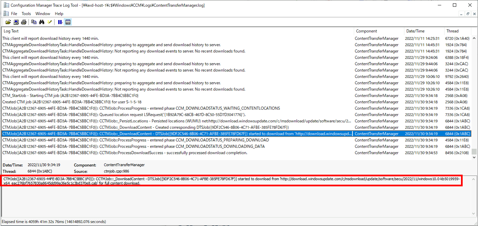Select row 'Created CTM job ... for user S-1-5-18'
This screenshot has width=478, height=226.
pyautogui.click(x=236, y=102)
